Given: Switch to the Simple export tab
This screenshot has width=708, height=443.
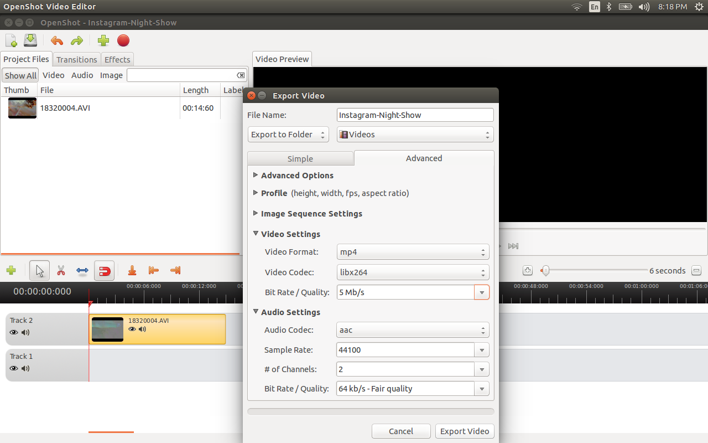Looking at the screenshot, I should coord(300,159).
